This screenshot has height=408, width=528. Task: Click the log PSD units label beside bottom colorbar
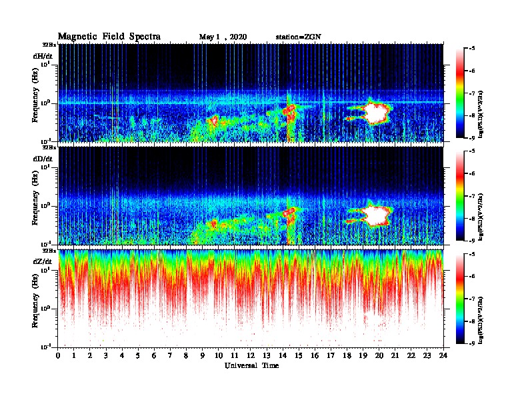coord(481,319)
